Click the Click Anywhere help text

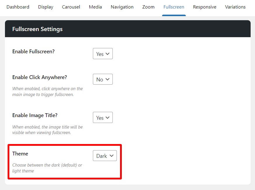(x=47, y=92)
